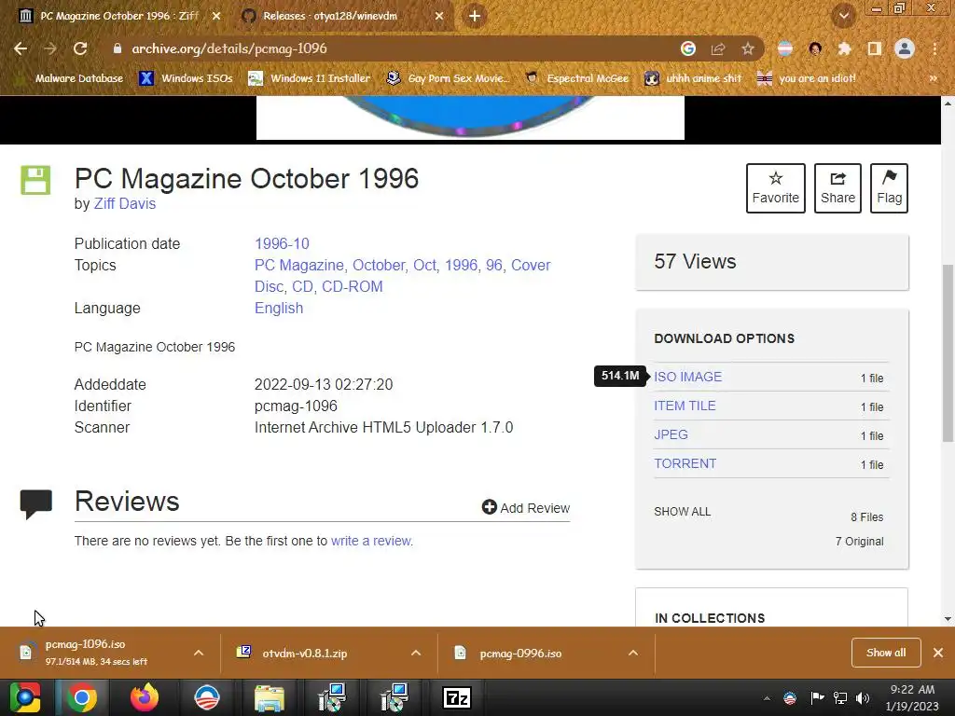Click the address bar URL field

(x=390, y=48)
